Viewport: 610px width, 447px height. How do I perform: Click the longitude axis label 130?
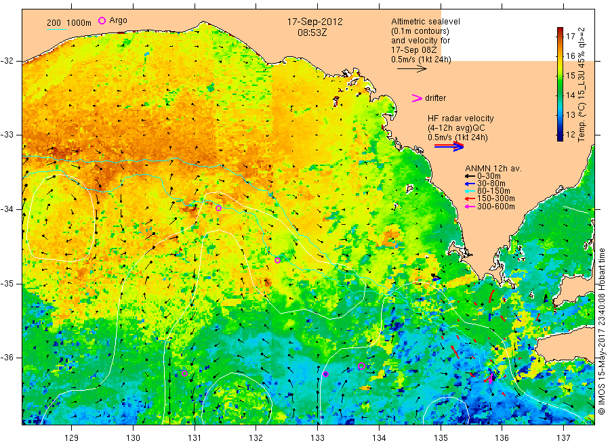click(133, 438)
